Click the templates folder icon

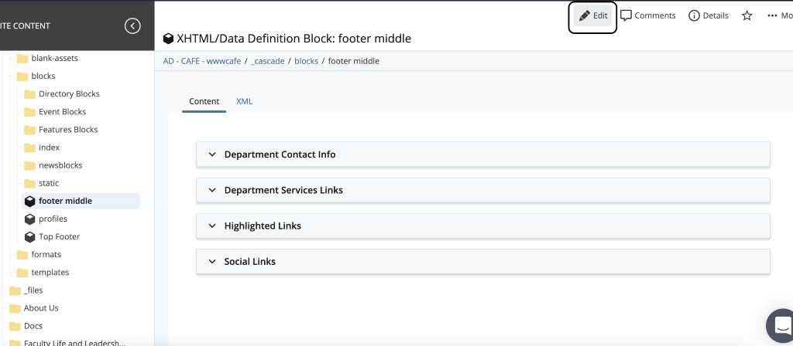click(x=22, y=273)
